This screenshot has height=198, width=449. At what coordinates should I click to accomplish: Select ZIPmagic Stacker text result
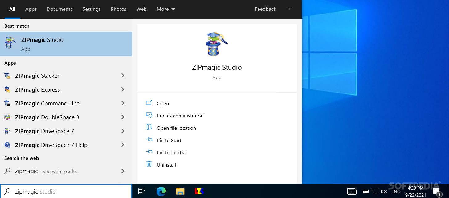37,76
